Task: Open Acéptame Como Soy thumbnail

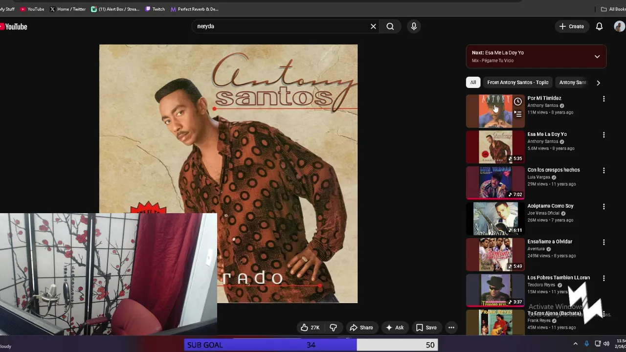Action: (x=495, y=219)
